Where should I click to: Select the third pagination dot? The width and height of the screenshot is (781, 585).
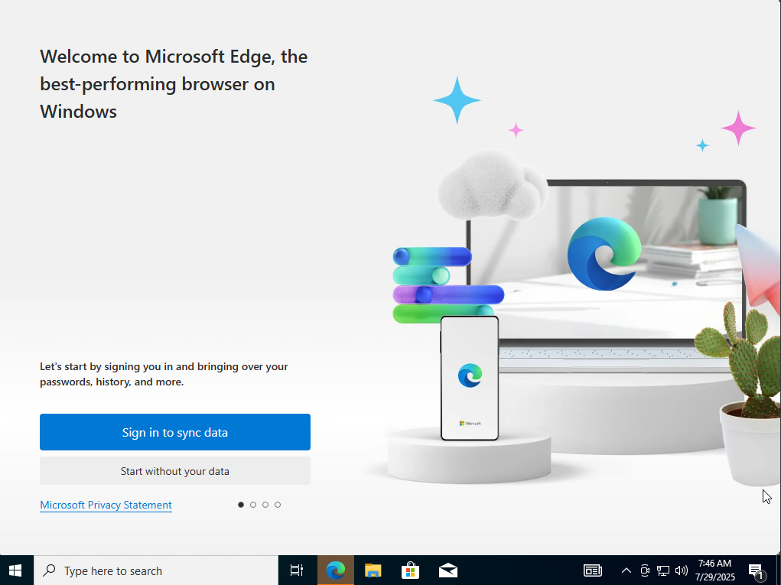pos(265,505)
